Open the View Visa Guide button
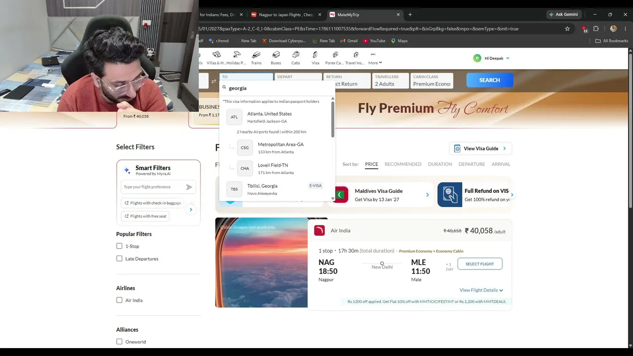633x356 pixels. (480, 148)
